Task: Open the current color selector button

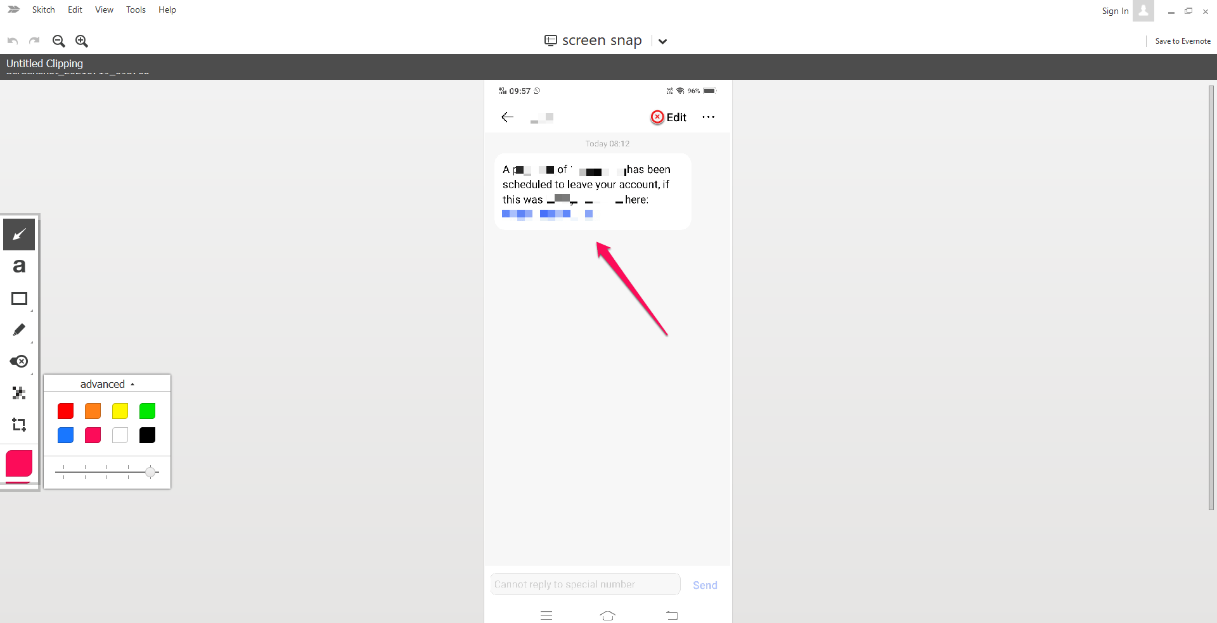Action: [x=19, y=463]
